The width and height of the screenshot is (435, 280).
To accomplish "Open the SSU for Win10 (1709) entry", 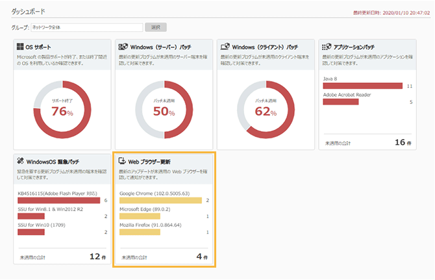I will tap(40, 225).
